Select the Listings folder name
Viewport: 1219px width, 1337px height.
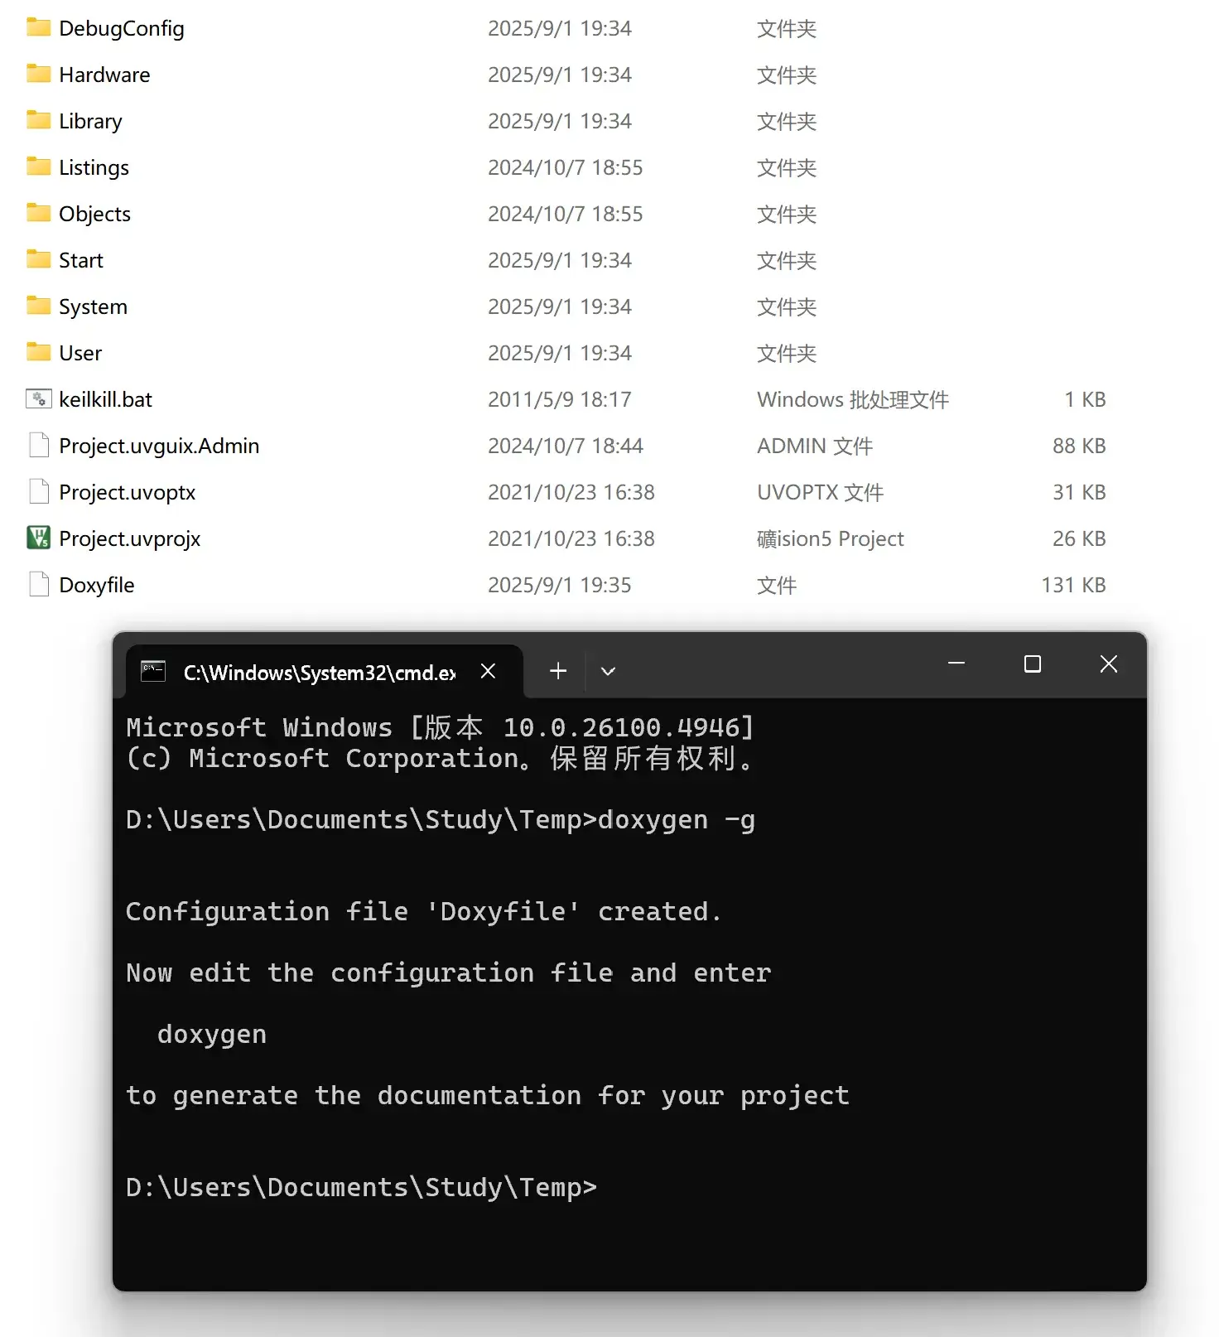point(94,167)
